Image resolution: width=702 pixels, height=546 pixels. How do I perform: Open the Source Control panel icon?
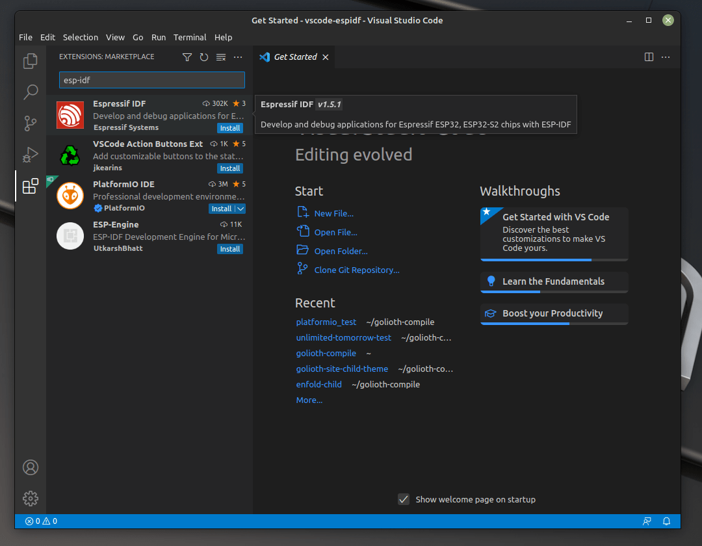tap(30, 123)
